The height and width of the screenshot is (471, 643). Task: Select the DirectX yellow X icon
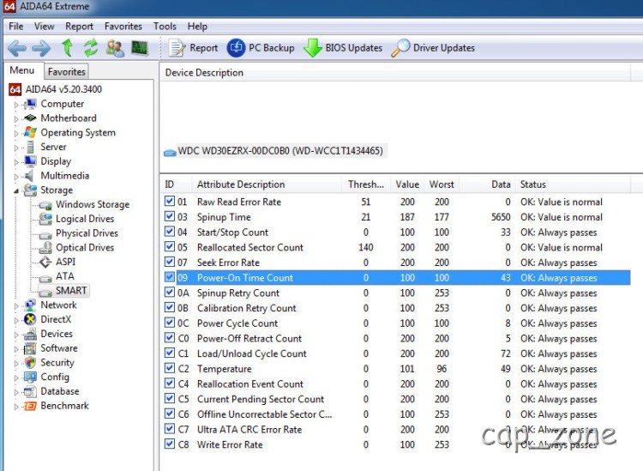coord(30,319)
